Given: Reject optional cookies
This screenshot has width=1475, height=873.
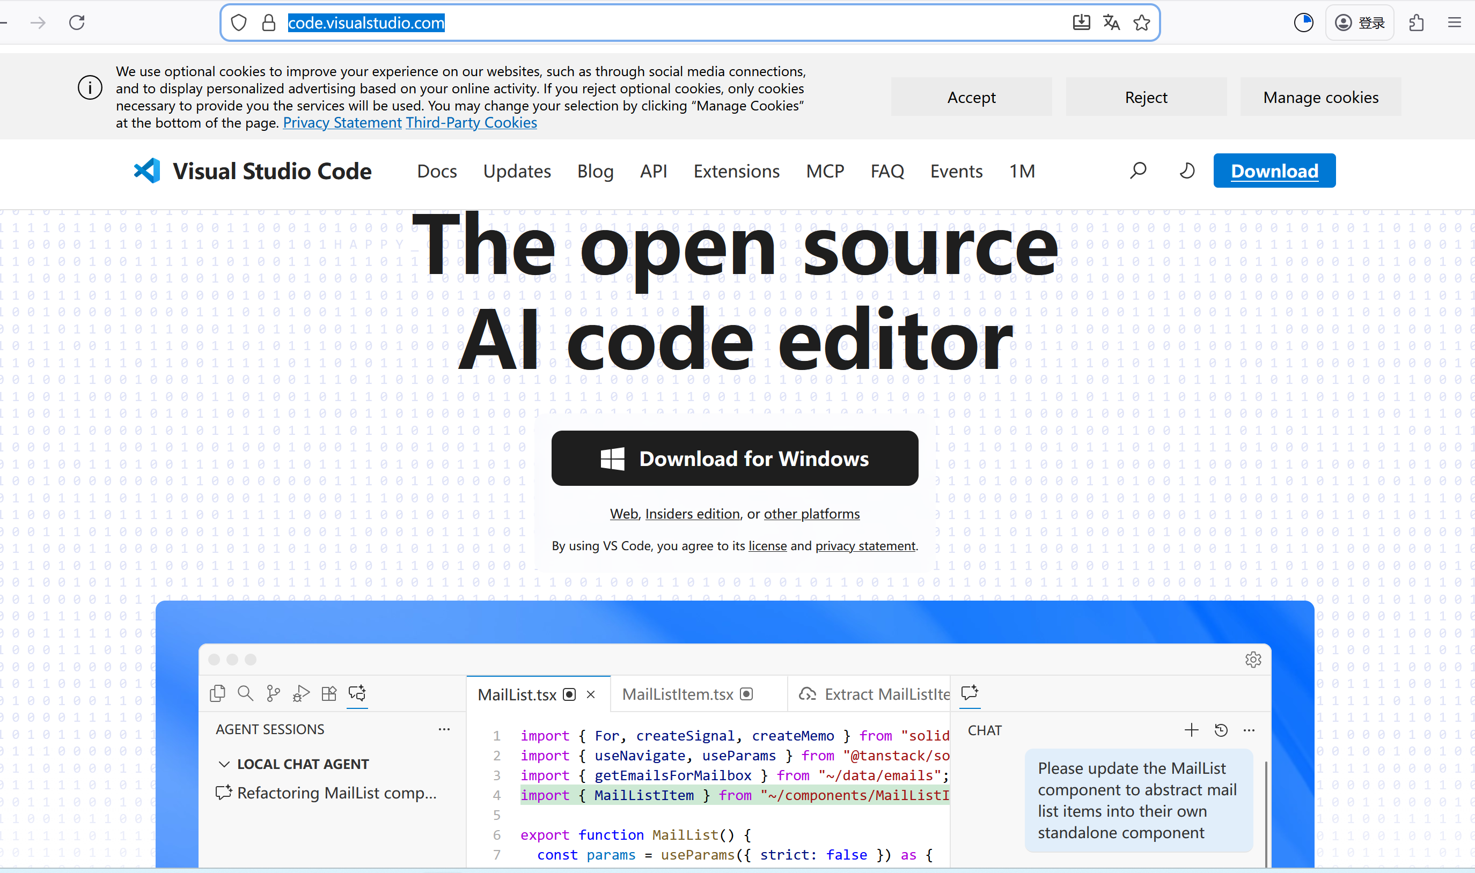Looking at the screenshot, I should [1146, 97].
